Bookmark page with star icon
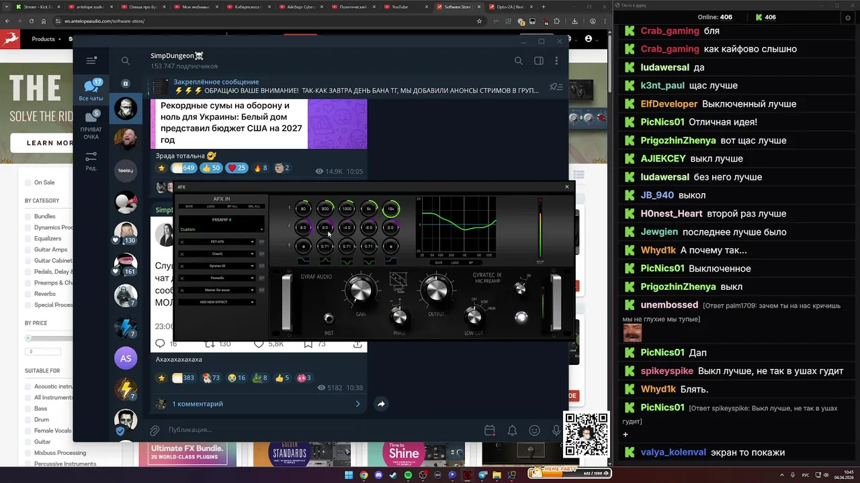Viewport: 860px width, 483px height. tap(479, 21)
